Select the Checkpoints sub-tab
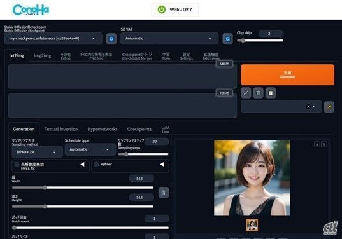Image resolution: width=342 pixels, height=239 pixels. pos(139,129)
